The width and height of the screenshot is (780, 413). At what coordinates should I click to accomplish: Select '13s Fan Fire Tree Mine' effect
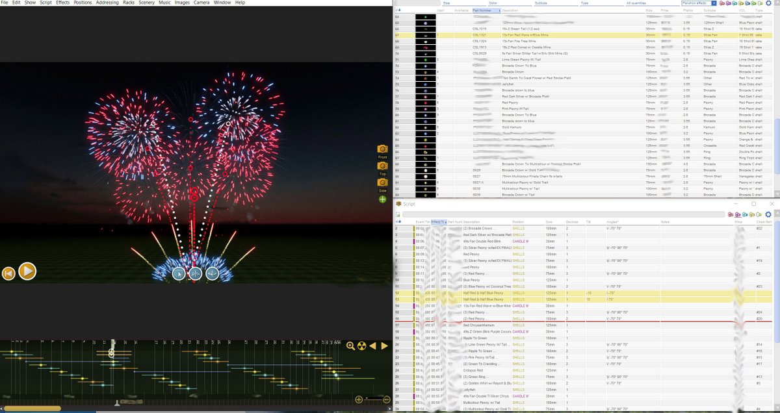pos(585,41)
